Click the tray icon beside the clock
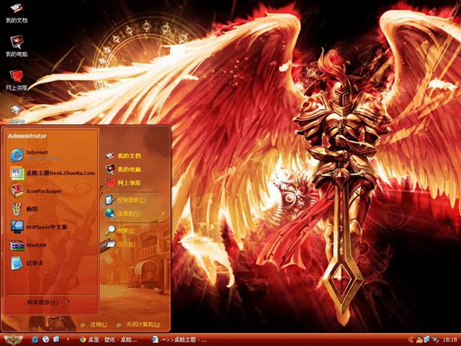The width and height of the screenshot is (461, 346). click(x=435, y=340)
